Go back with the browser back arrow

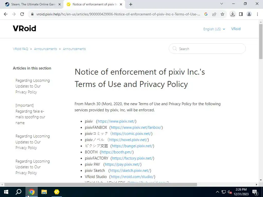point(6,14)
